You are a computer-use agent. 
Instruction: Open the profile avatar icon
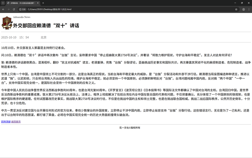[x=243, y=9]
